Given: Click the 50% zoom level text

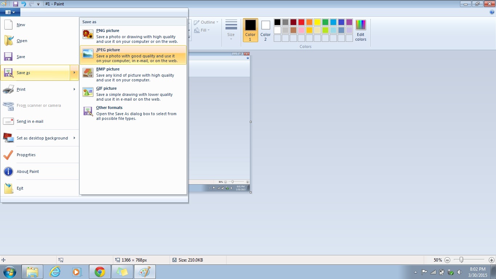Looking at the screenshot, I should [x=438, y=260].
